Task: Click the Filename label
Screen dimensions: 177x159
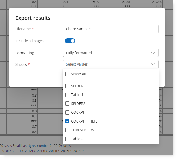Action: click(23, 29)
